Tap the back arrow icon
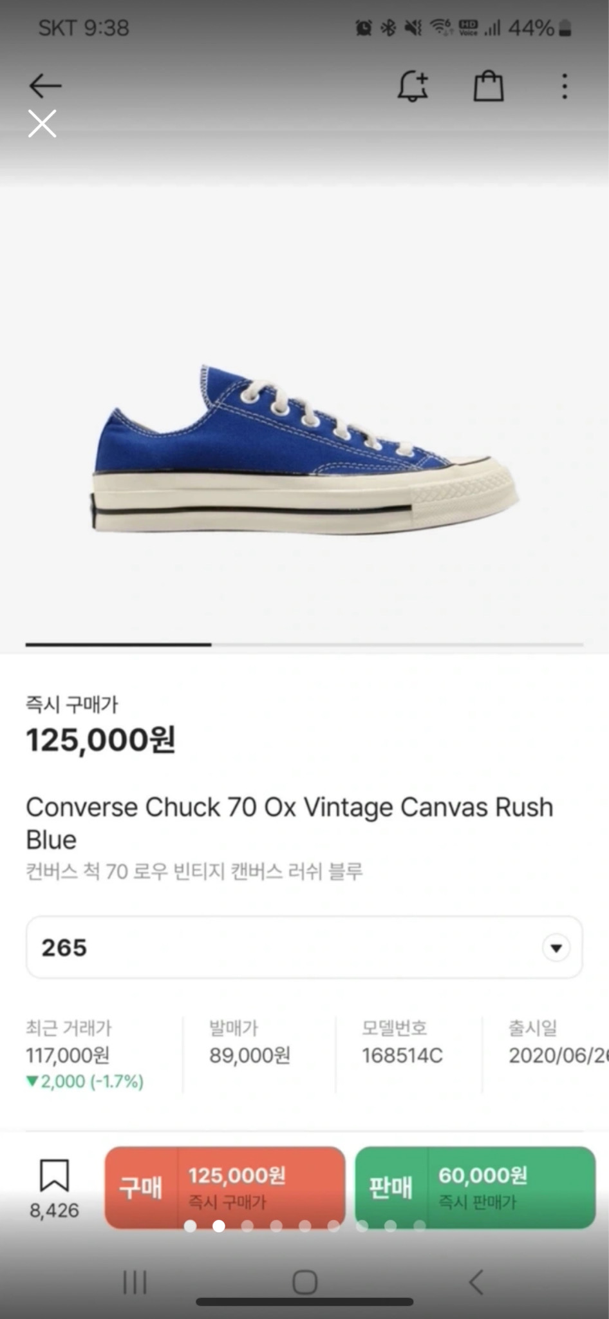Image resolution: width=609 pixels, height=1319 pixels. pos(45,86)
